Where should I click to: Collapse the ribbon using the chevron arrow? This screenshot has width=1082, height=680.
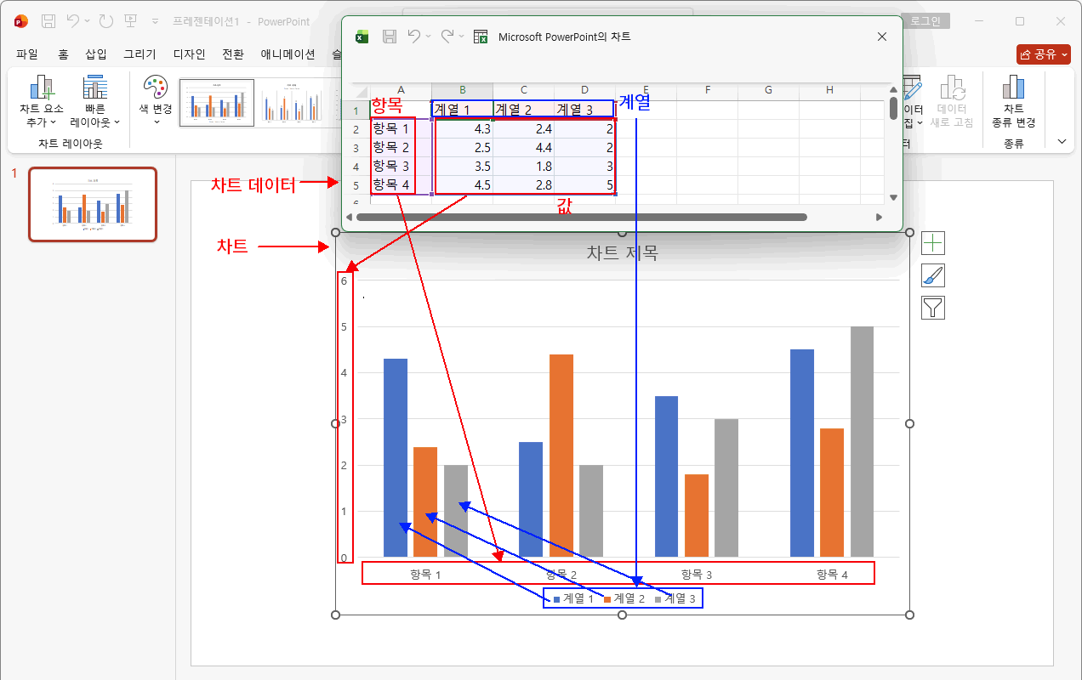pyautogui.click(x=1062, y=141)
